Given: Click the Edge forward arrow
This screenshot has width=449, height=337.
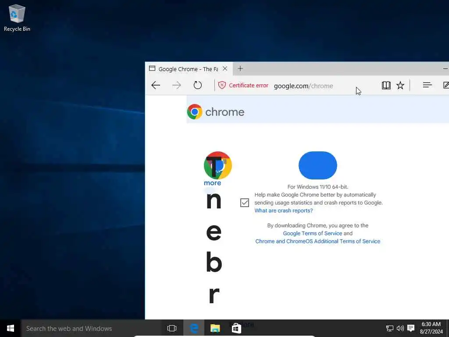Looking at the screenshot, I should (177, 85).
